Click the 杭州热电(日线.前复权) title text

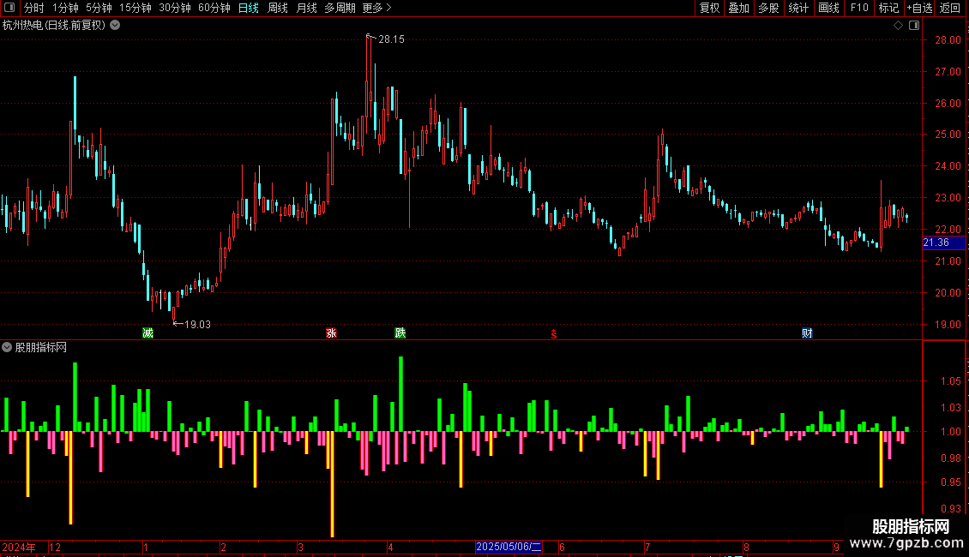click(x=54, y=26)
